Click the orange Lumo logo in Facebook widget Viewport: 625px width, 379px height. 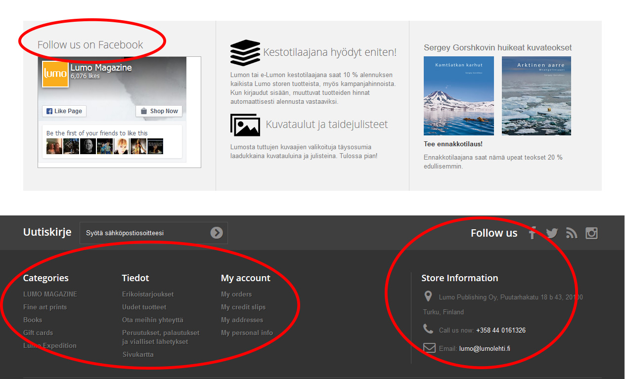[55, 74]
